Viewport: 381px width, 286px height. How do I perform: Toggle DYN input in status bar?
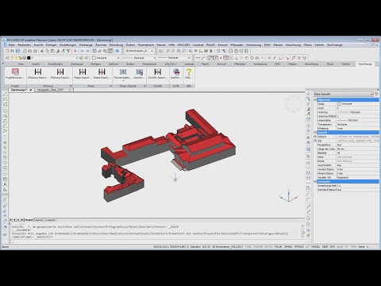333,246
